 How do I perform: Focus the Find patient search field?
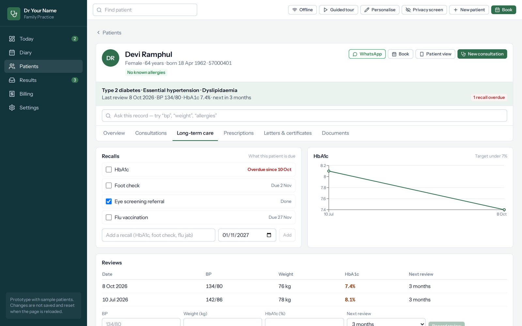click(145, 10)
